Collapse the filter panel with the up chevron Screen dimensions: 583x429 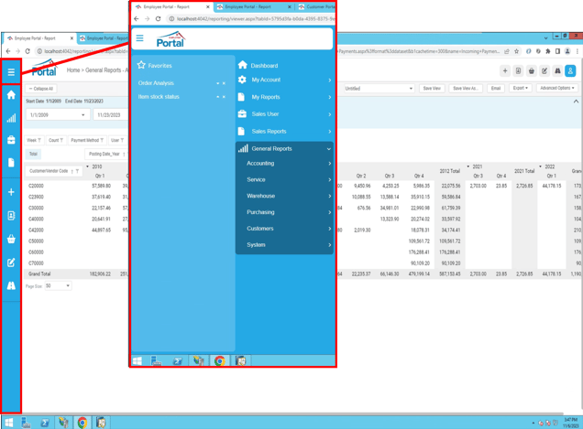pyautogui.click(x=576, y=102)
